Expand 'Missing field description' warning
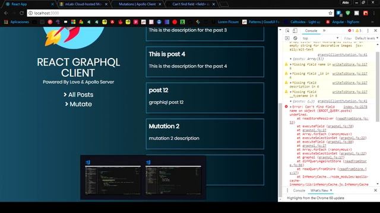 tap(291, 83)
